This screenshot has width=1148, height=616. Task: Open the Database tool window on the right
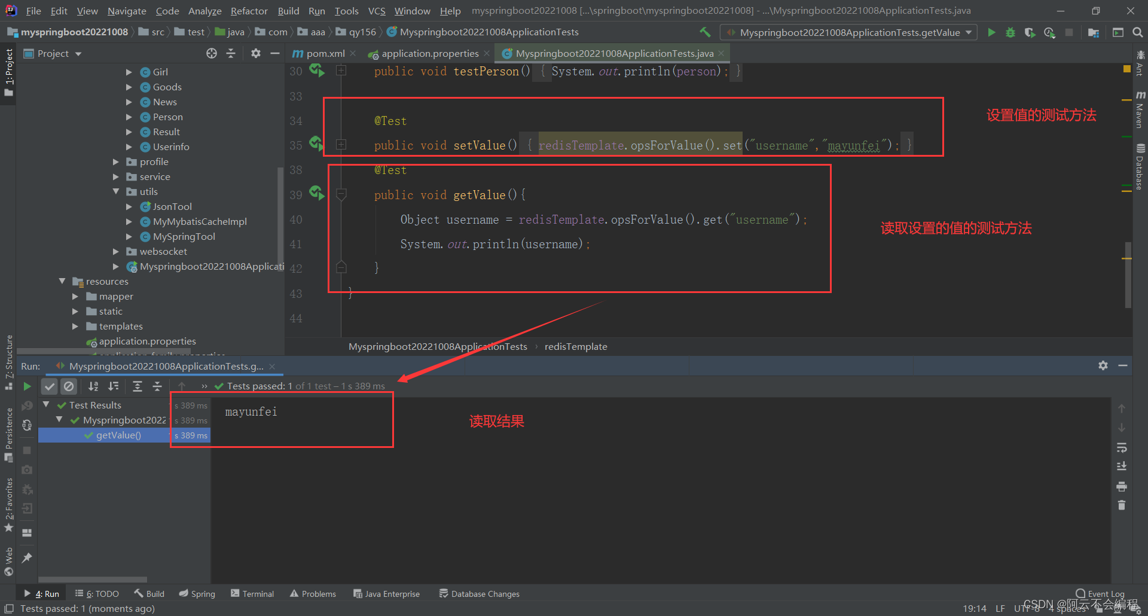click(x=1140, y=167)
